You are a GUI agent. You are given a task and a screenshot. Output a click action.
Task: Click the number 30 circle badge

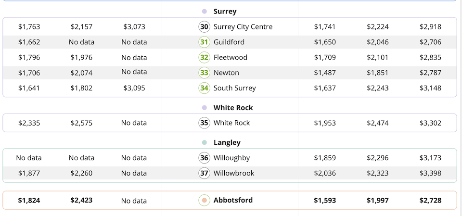click(205, 27)
